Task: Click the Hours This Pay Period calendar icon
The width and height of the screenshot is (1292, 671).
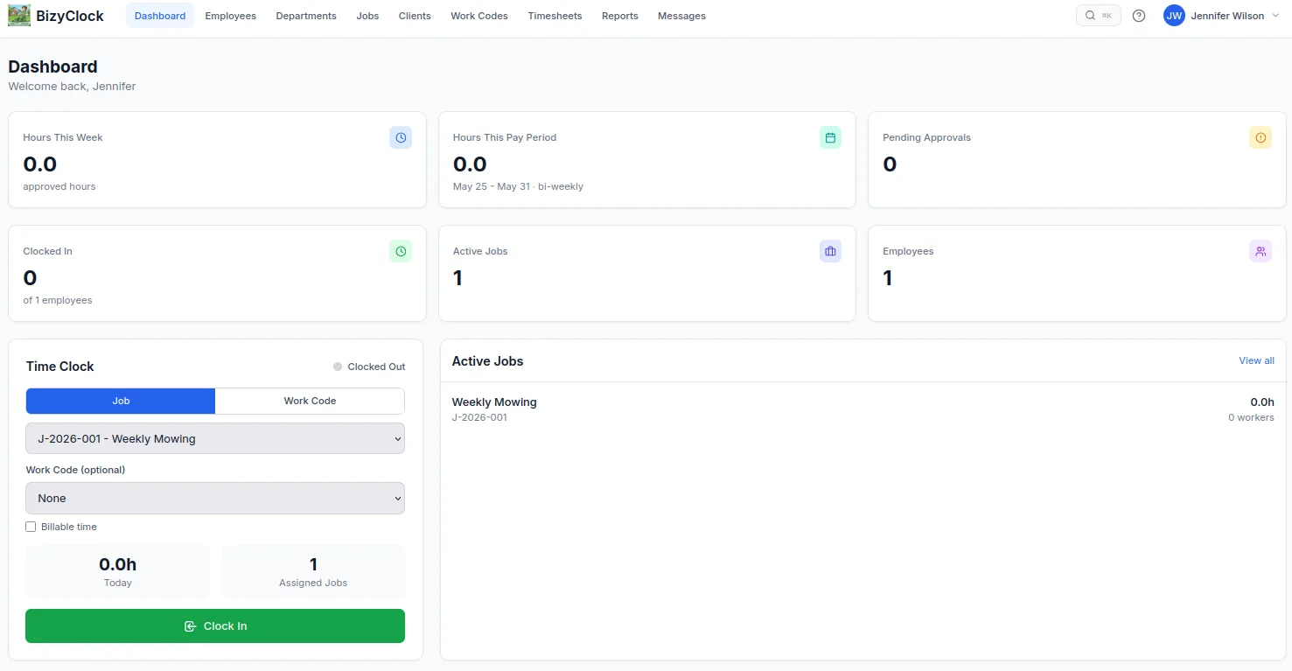Action: 830,137
